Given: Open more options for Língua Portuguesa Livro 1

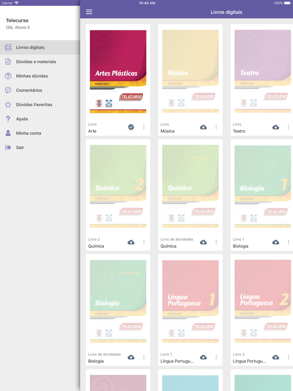Looking at the screenshot, I should pyautogui.click(x=216, y=357).
